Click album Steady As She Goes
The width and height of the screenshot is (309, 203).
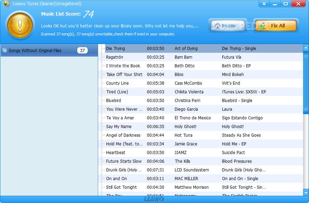241,135
